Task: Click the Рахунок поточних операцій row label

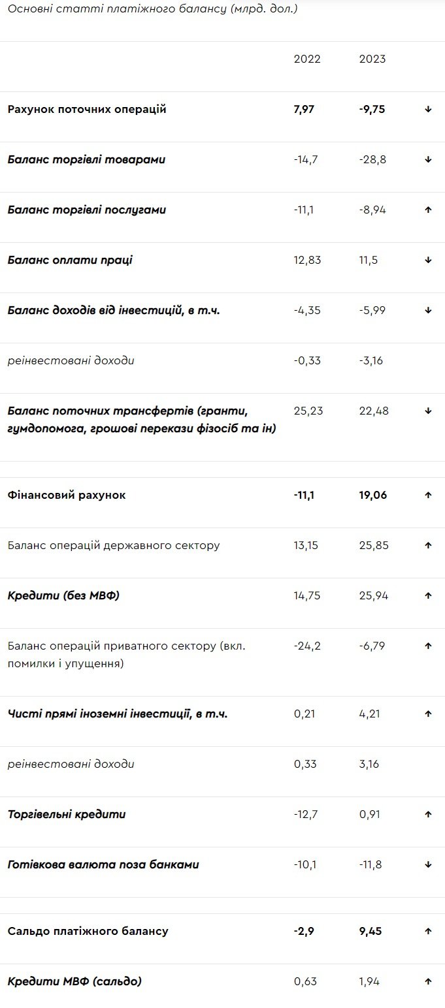Action: click(87, 110)
